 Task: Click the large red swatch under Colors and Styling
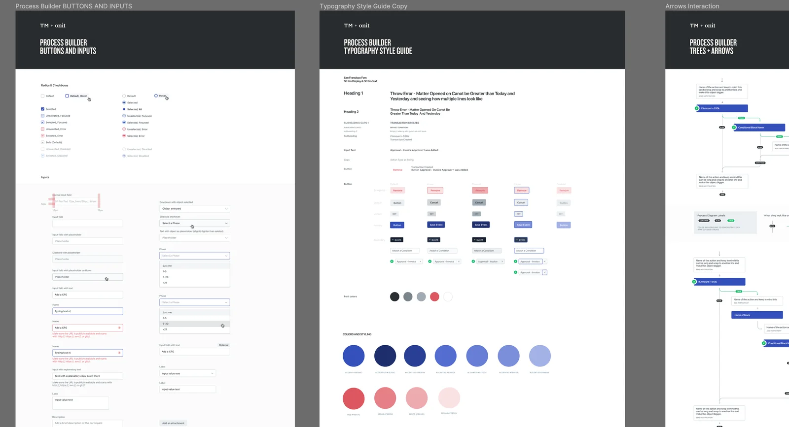pos(354,398)
